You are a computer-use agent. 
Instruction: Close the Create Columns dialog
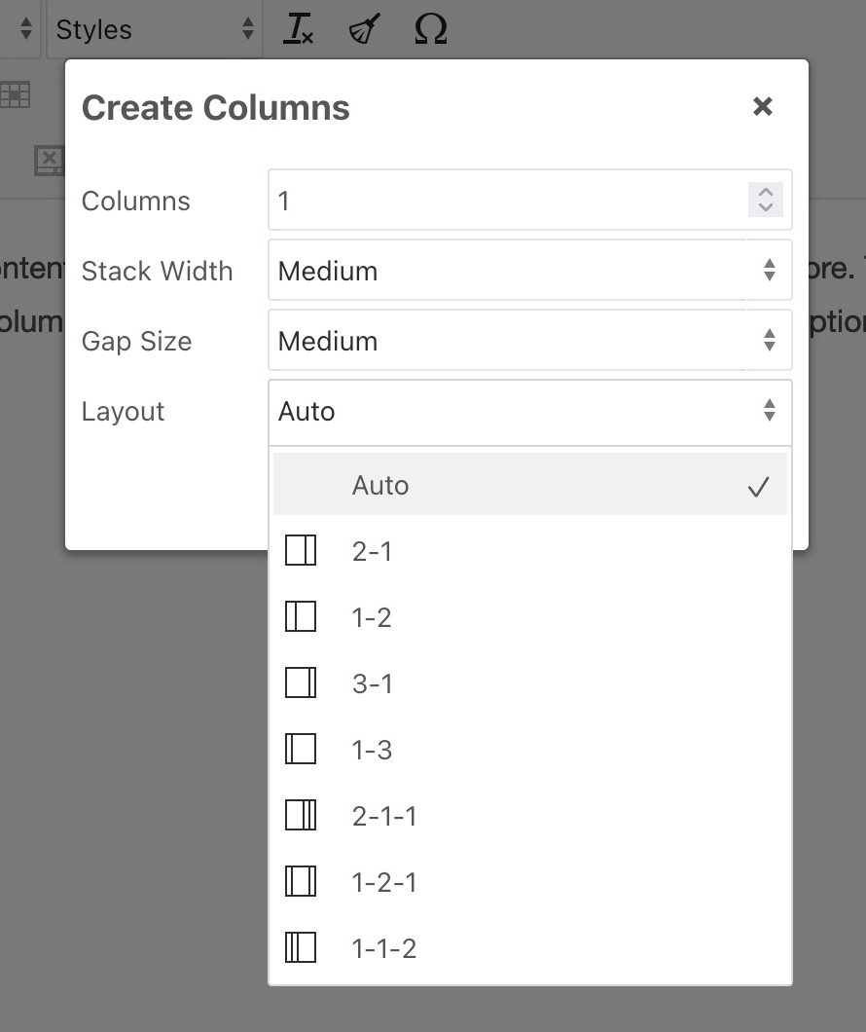click(763, 107)
